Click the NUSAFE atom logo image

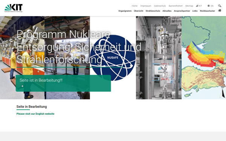pyautogui.click(x=113, y=58)
